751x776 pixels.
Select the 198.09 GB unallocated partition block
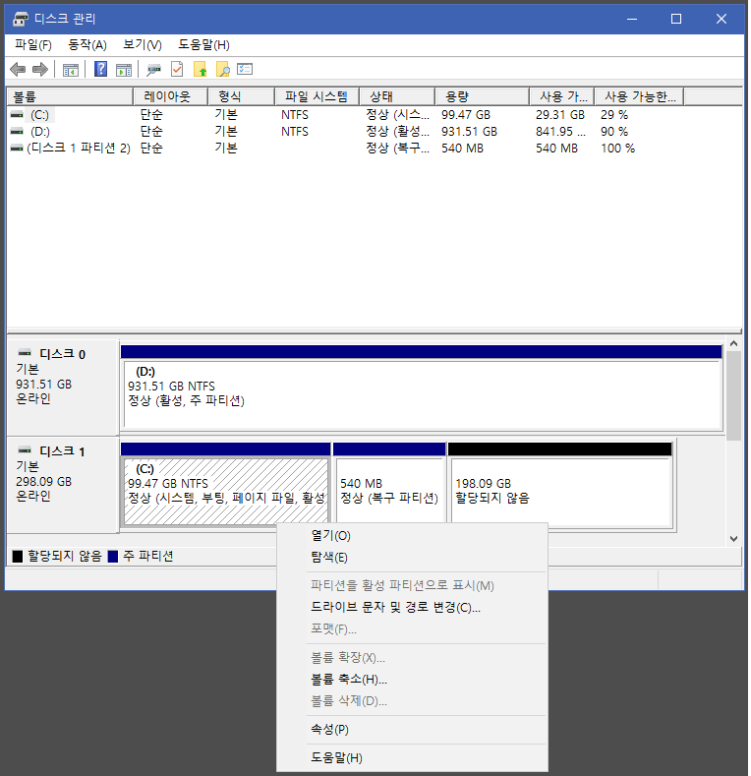[x=559, y=491]
